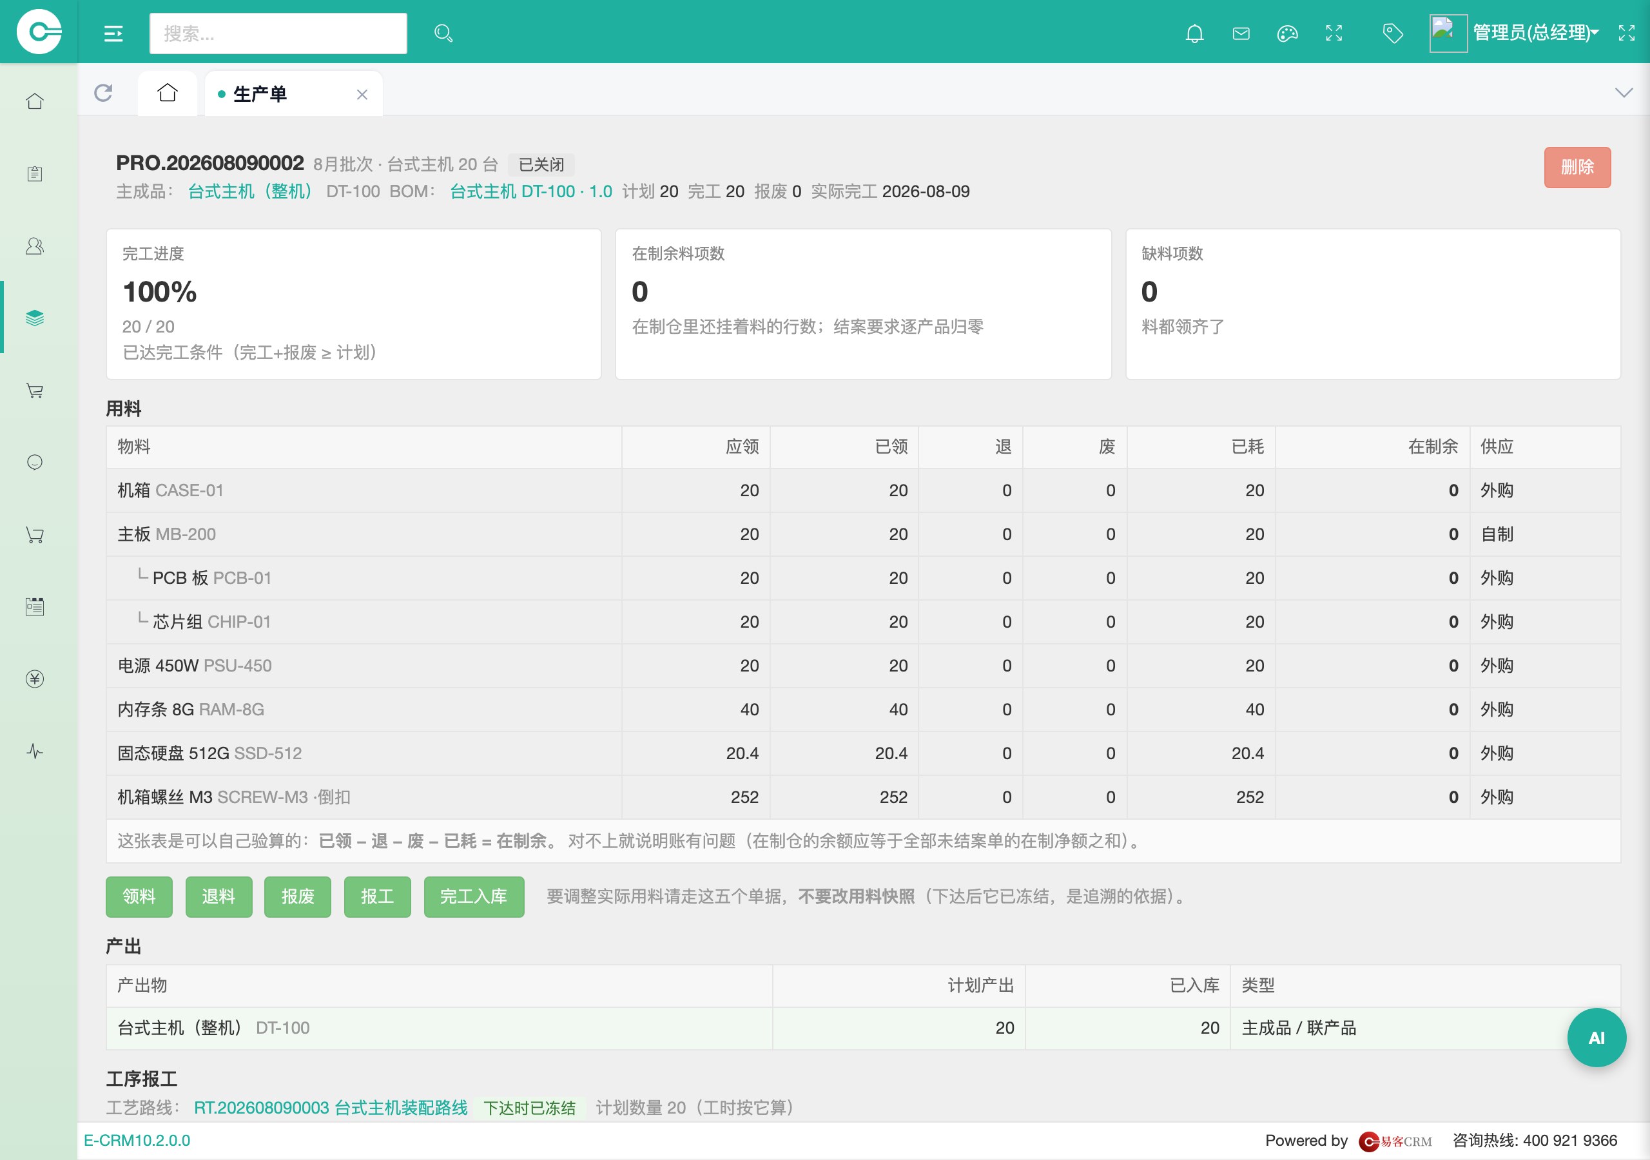
Task: Click the 领料 button
Action: click(139, 896)
